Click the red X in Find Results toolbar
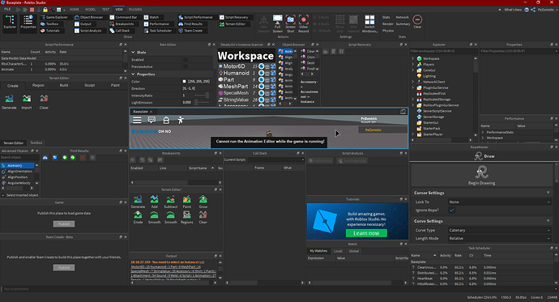Viewport: 559px width, 302px height. (x=83, y=157)
